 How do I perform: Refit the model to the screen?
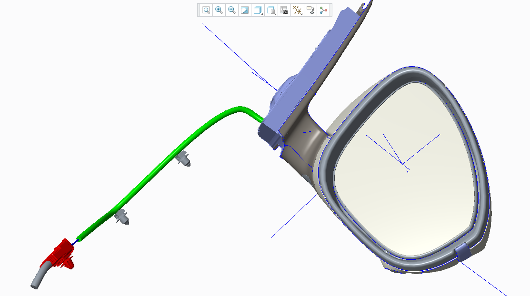click(x=206, y=10)
